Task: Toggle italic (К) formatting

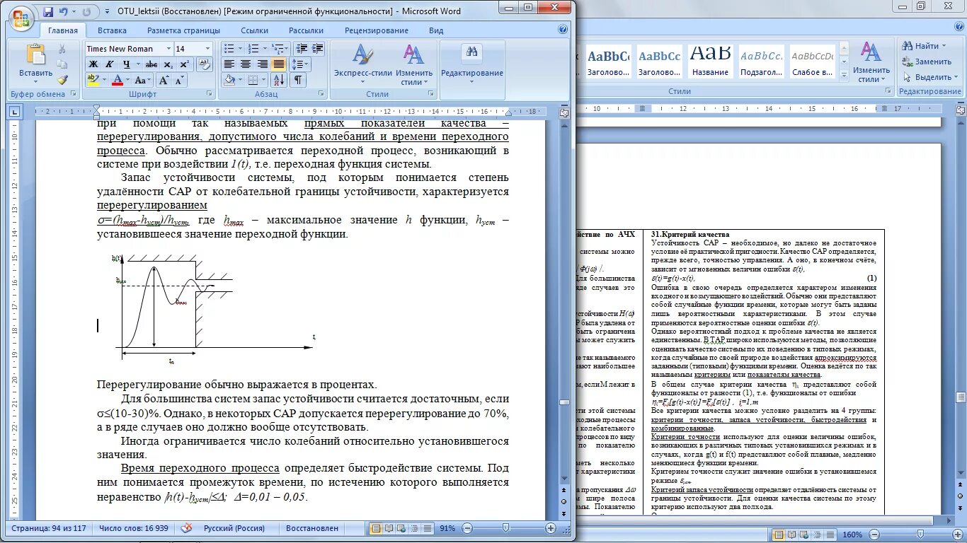Action: click(x=110, y=64)
